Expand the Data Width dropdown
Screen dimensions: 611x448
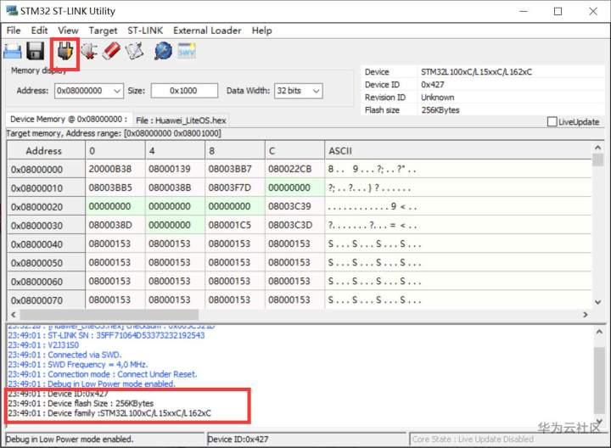298,91
